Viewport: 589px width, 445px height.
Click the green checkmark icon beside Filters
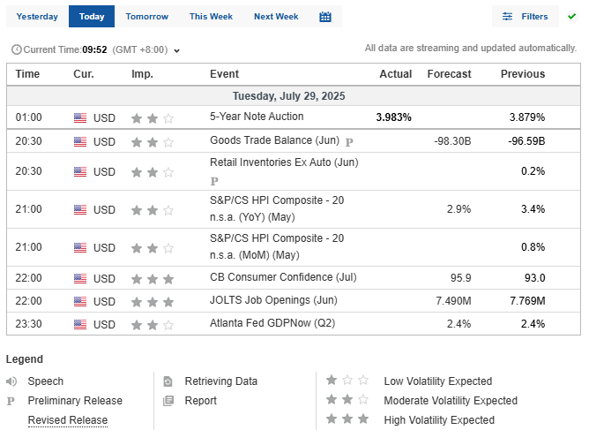tap(571, 17)
